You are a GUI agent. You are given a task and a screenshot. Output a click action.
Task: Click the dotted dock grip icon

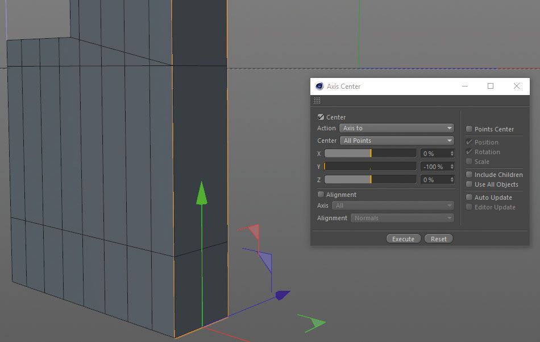[316, 100]
